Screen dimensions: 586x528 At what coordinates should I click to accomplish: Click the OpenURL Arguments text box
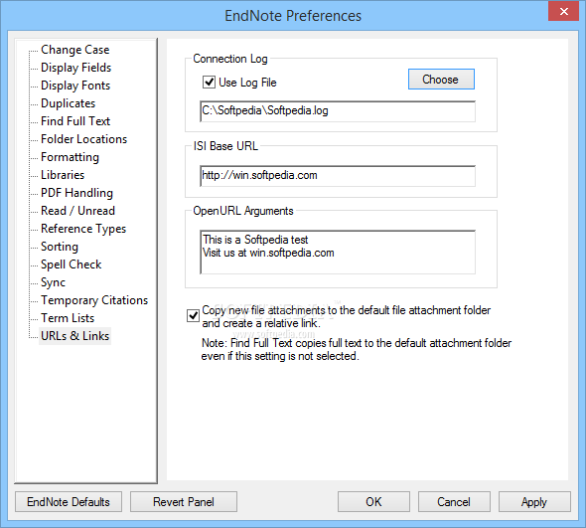[x=338, y=253]
